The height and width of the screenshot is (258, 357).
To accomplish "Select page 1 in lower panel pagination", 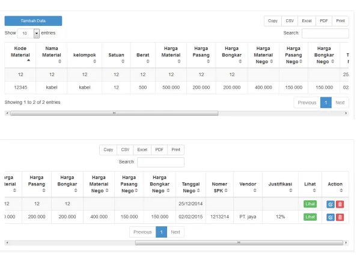I will pos(162,232).
